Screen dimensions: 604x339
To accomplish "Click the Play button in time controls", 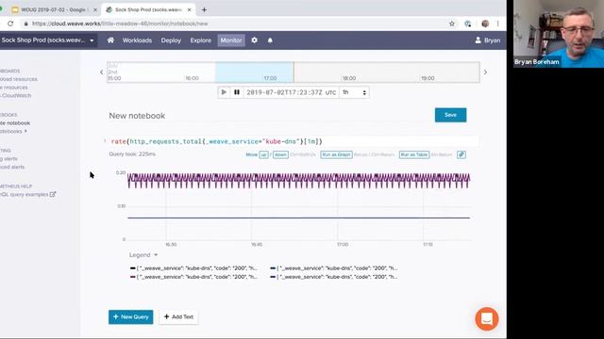I will 224,92.
